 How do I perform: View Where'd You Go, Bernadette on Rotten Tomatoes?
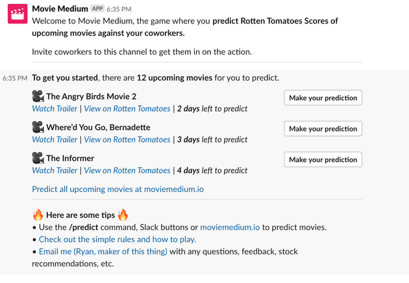pyautogui.click(x=127, y=139)
